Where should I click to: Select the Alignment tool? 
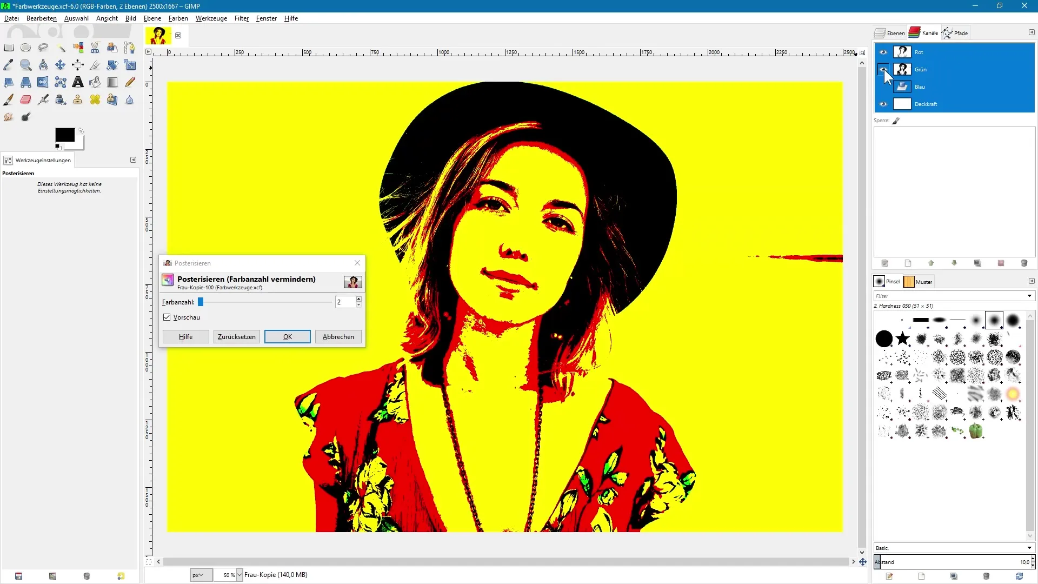point(78,65)
